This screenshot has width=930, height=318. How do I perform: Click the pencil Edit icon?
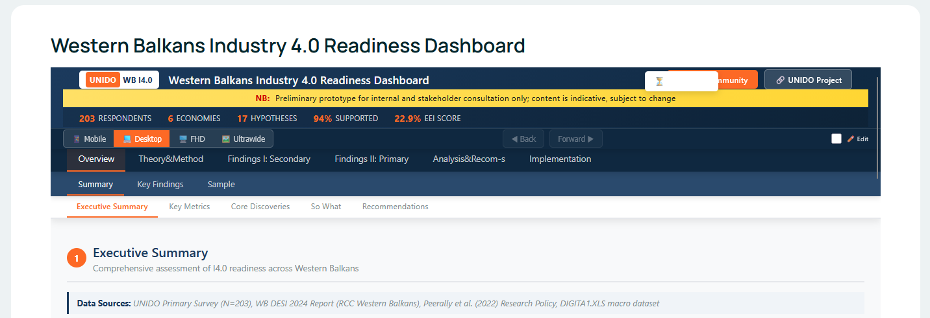(x=851, y=139)
